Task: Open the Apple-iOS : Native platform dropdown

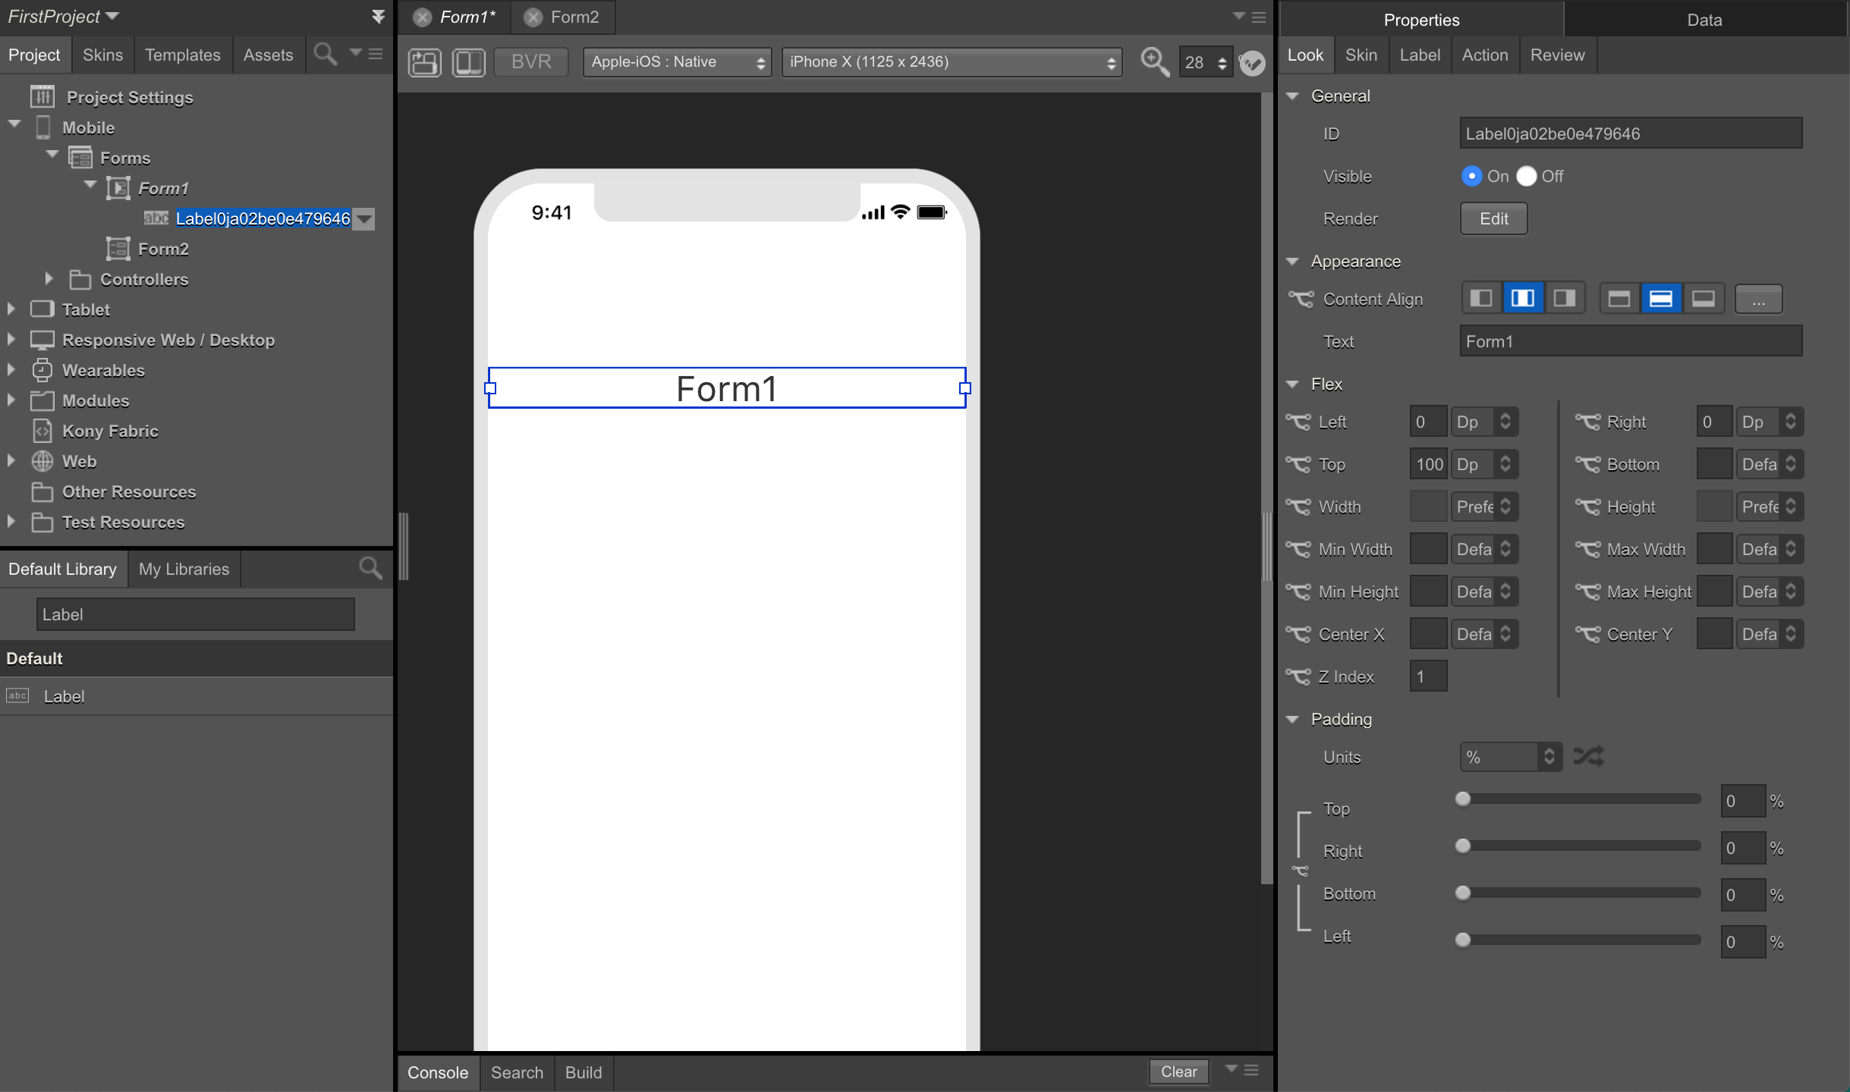Action: [x=676, y=62]
